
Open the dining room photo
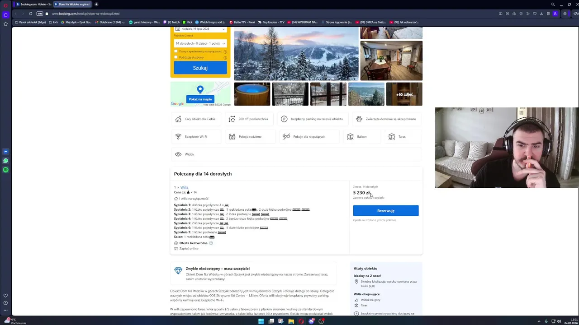(x=391, y=60)
